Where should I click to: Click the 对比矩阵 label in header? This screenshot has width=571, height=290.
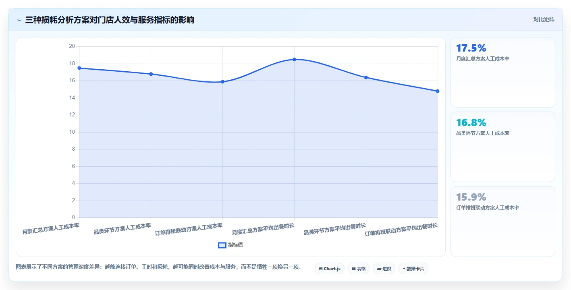(544, 19)
